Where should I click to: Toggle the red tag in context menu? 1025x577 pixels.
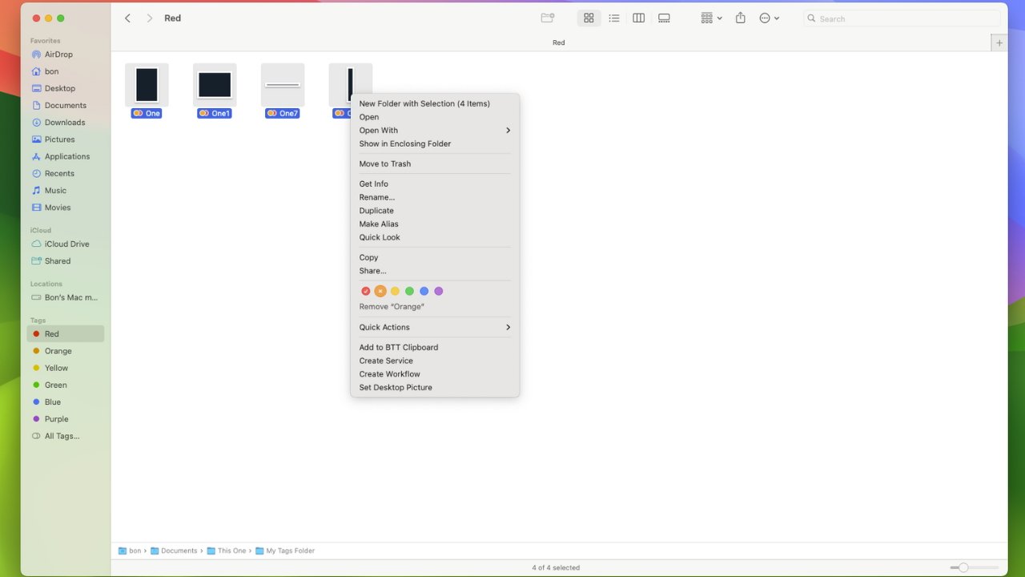tap(366, 291)
